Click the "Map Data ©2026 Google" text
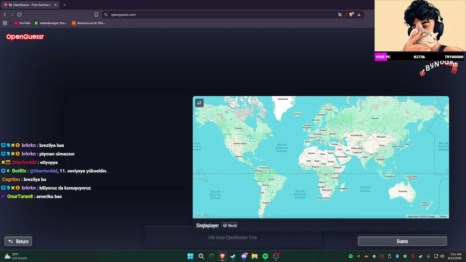This screenshot has height=262, width=466. (421, 217)
